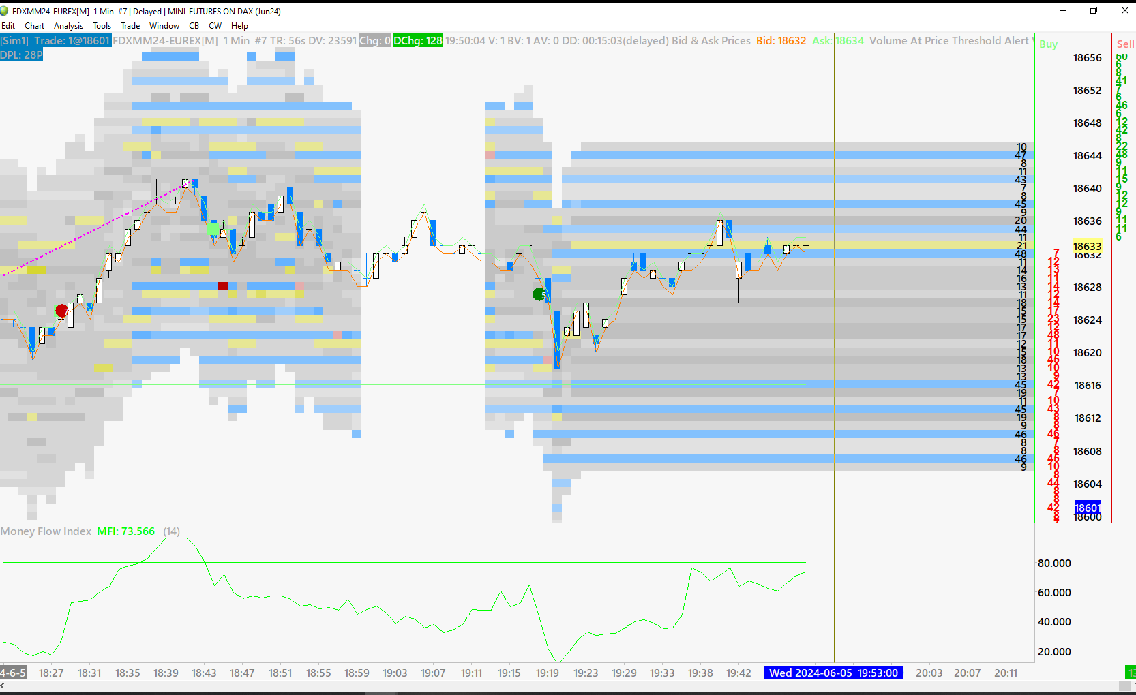1136x695 pixels.
Task: Close the FDXMM24 chart window
Action: (1124, 11)
